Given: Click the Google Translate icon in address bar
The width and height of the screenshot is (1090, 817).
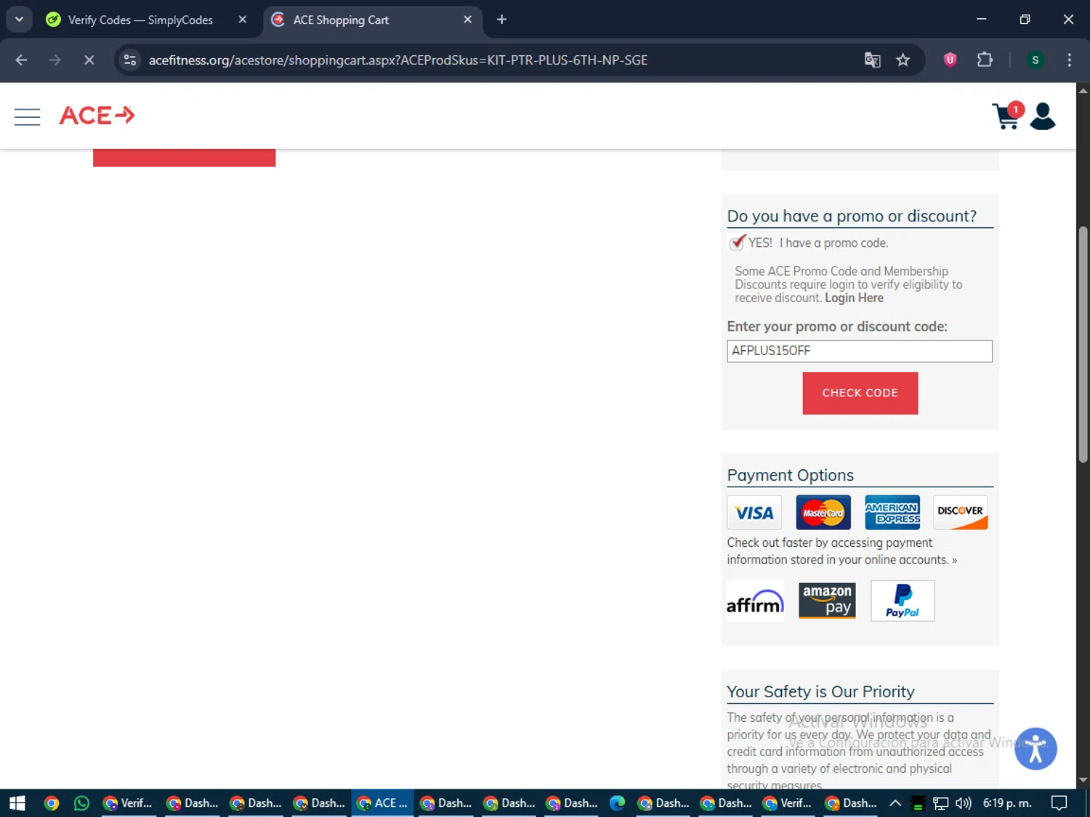Looking at the screenshot, I should [872, 60].
